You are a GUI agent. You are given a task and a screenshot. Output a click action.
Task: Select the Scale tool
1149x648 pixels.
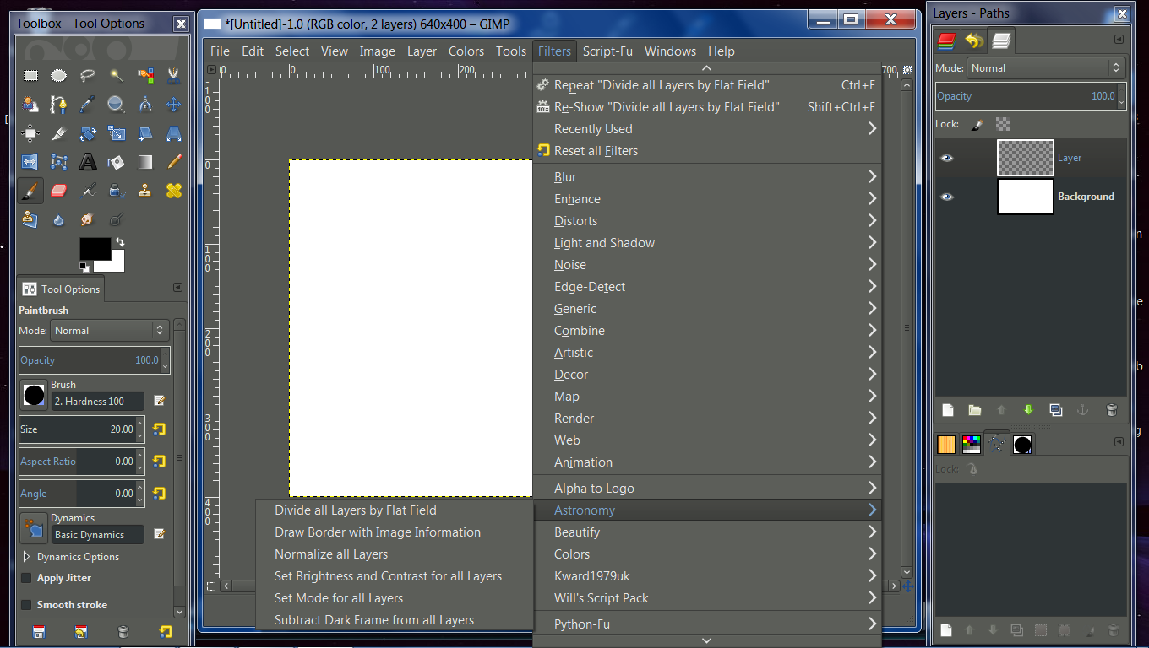pyautogui.click(x=117, y=133)
